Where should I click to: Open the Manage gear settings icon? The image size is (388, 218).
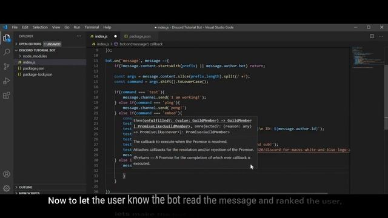pos(7,188)
